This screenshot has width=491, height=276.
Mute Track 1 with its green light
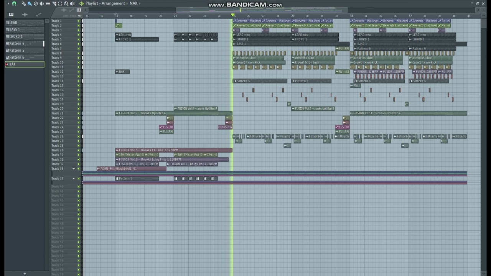coord(79,21)
